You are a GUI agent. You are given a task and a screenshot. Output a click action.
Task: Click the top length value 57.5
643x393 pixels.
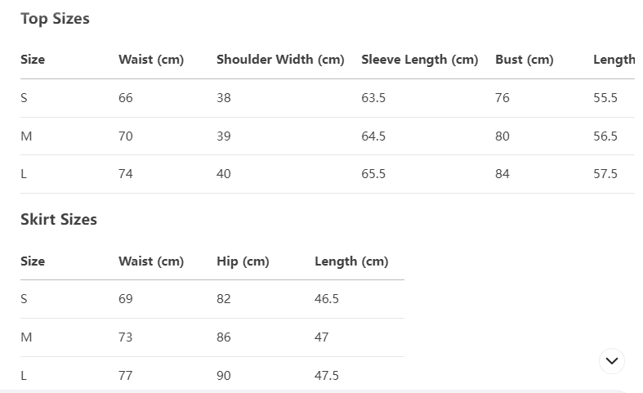(x=605, y=174)
